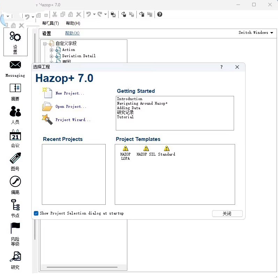
Task: Click the server check-out arrow icon
Action: click(x=142, y=14)
